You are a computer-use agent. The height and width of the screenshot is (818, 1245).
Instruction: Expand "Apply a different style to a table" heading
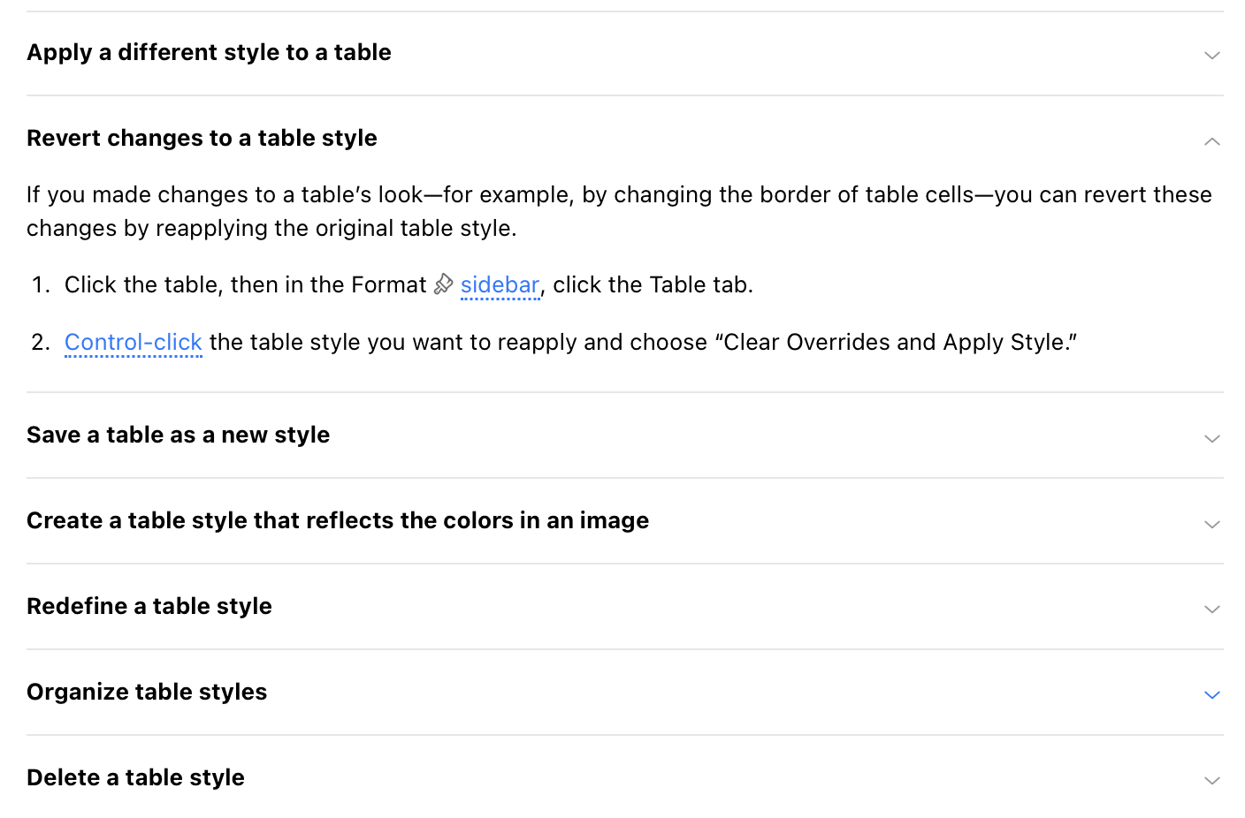click(x=209, y=53)
